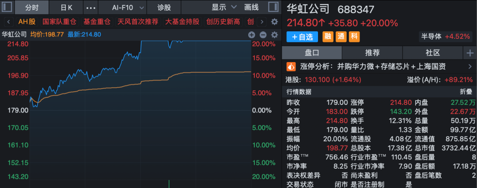Click stock name 华虹公司 in header

coord(308,8)
